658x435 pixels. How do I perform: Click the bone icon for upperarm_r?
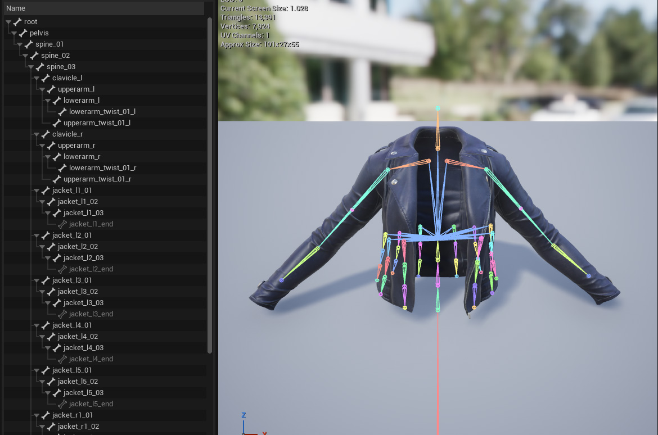[x=51, y=146]
